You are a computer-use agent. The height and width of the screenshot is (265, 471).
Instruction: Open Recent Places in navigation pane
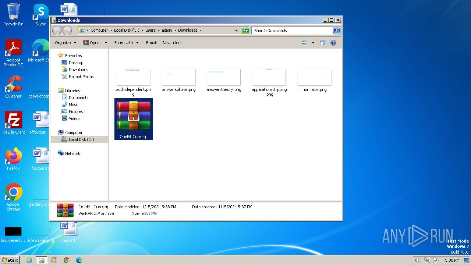click(81, 77)
